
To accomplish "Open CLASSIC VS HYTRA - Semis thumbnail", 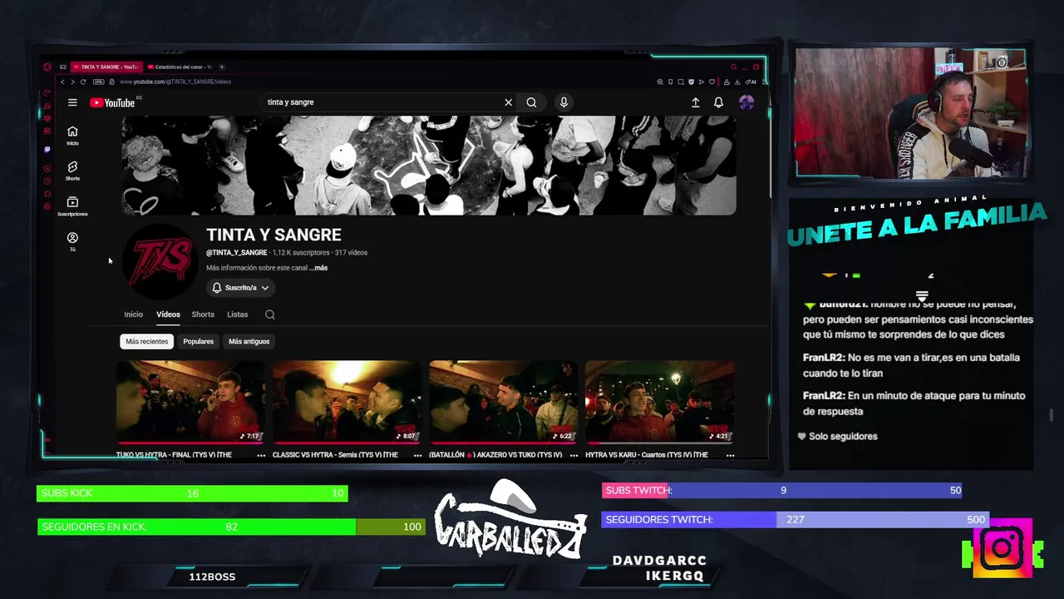I will 347,402.
